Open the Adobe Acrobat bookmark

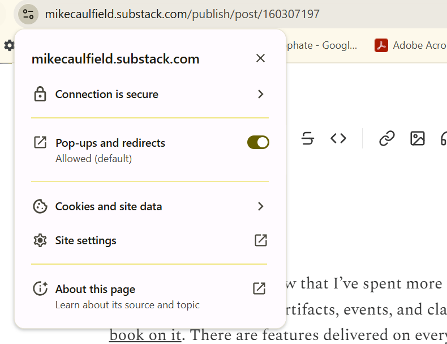point(411,45)
